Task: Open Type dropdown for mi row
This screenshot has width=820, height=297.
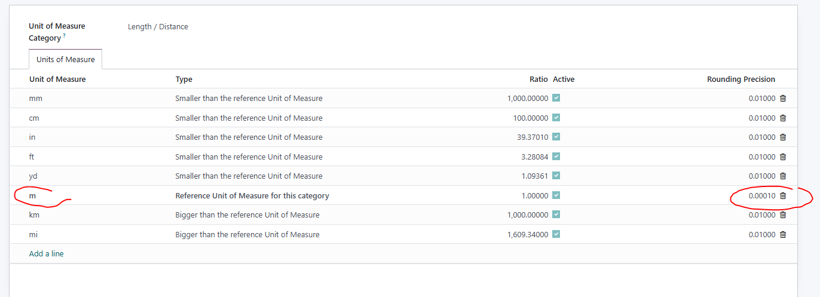Action: [x=247, y=235]
